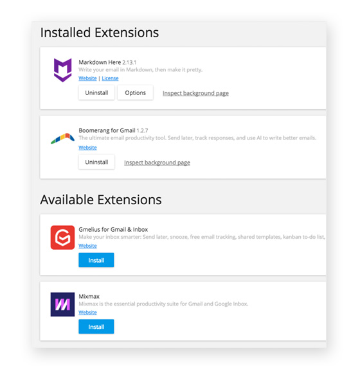Open the Boomerang for Gmail Website link
The image size is (360, 375).
[87, 148]
